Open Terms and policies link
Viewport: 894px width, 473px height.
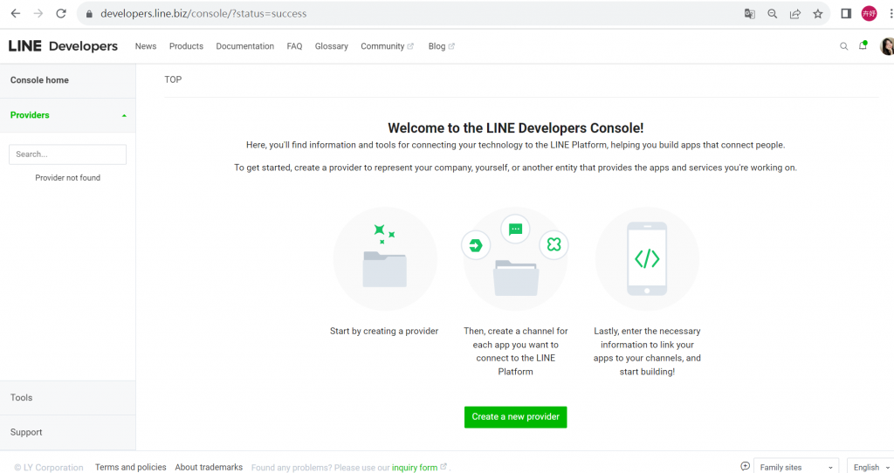131,467
